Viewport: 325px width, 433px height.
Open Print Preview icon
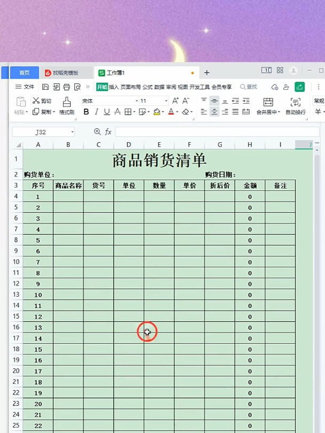(78, 87)
